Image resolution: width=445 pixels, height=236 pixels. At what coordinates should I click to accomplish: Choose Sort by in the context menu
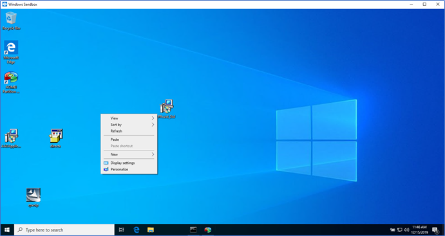(x=129, y=125)
